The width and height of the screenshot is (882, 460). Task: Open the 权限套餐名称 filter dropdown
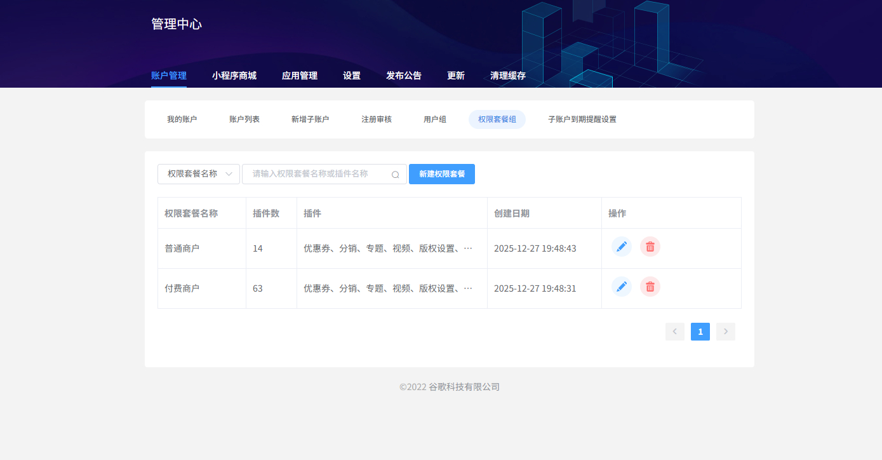click(198, 173)
